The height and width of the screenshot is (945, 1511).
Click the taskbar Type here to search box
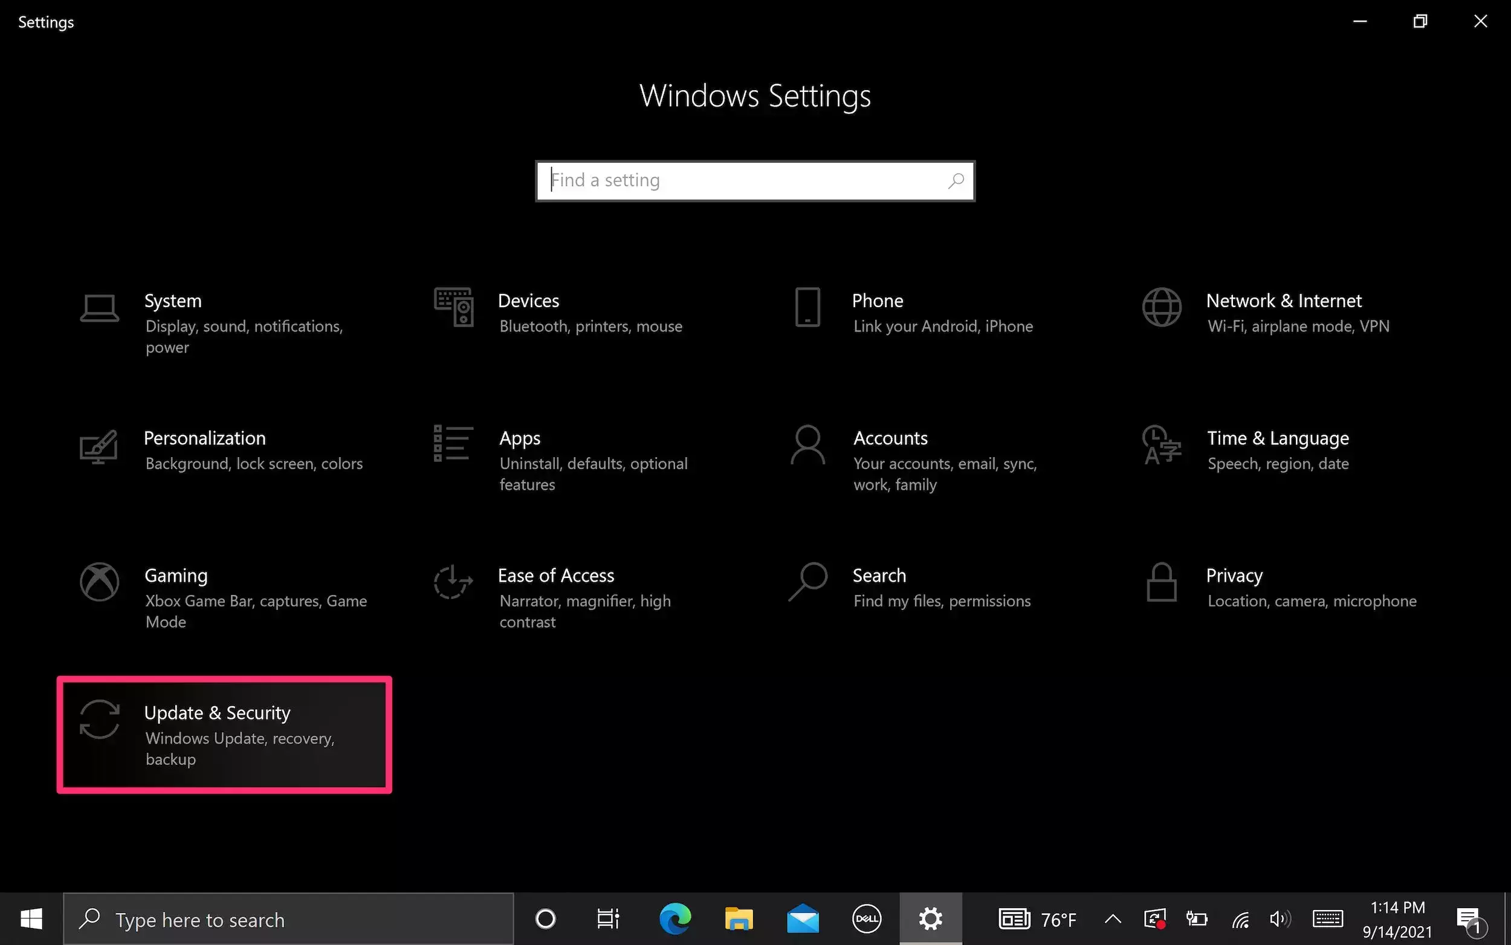[287, 919]
